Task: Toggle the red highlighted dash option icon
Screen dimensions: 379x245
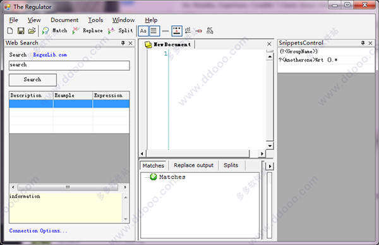Action: pyautogui.click(x=199, y=31)
